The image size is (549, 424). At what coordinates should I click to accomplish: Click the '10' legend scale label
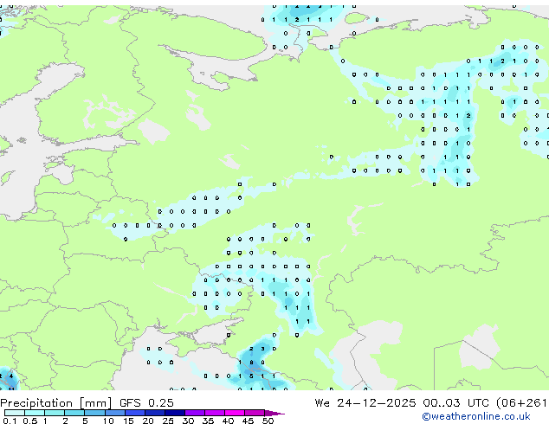click(x=108, y=421)
